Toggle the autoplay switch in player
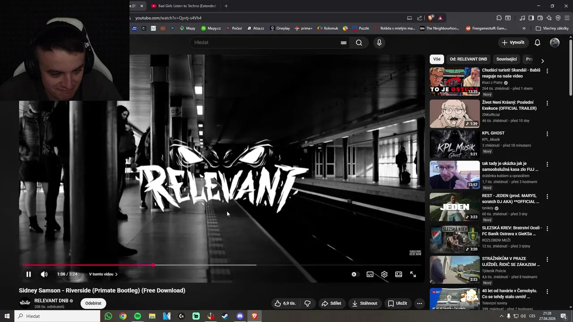The width and height of the screenshot is (573, 322). click(354, 274)
